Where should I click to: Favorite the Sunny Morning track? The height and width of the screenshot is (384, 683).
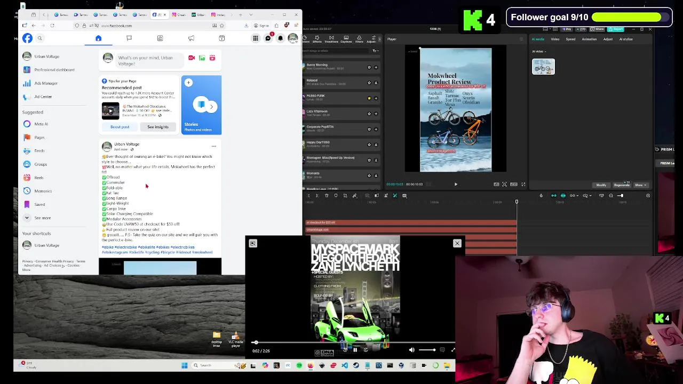[369, 67]
